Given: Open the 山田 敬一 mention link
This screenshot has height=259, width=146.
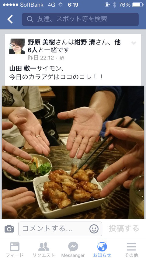Looking at the screenshot, I should [x=23, y=68].
